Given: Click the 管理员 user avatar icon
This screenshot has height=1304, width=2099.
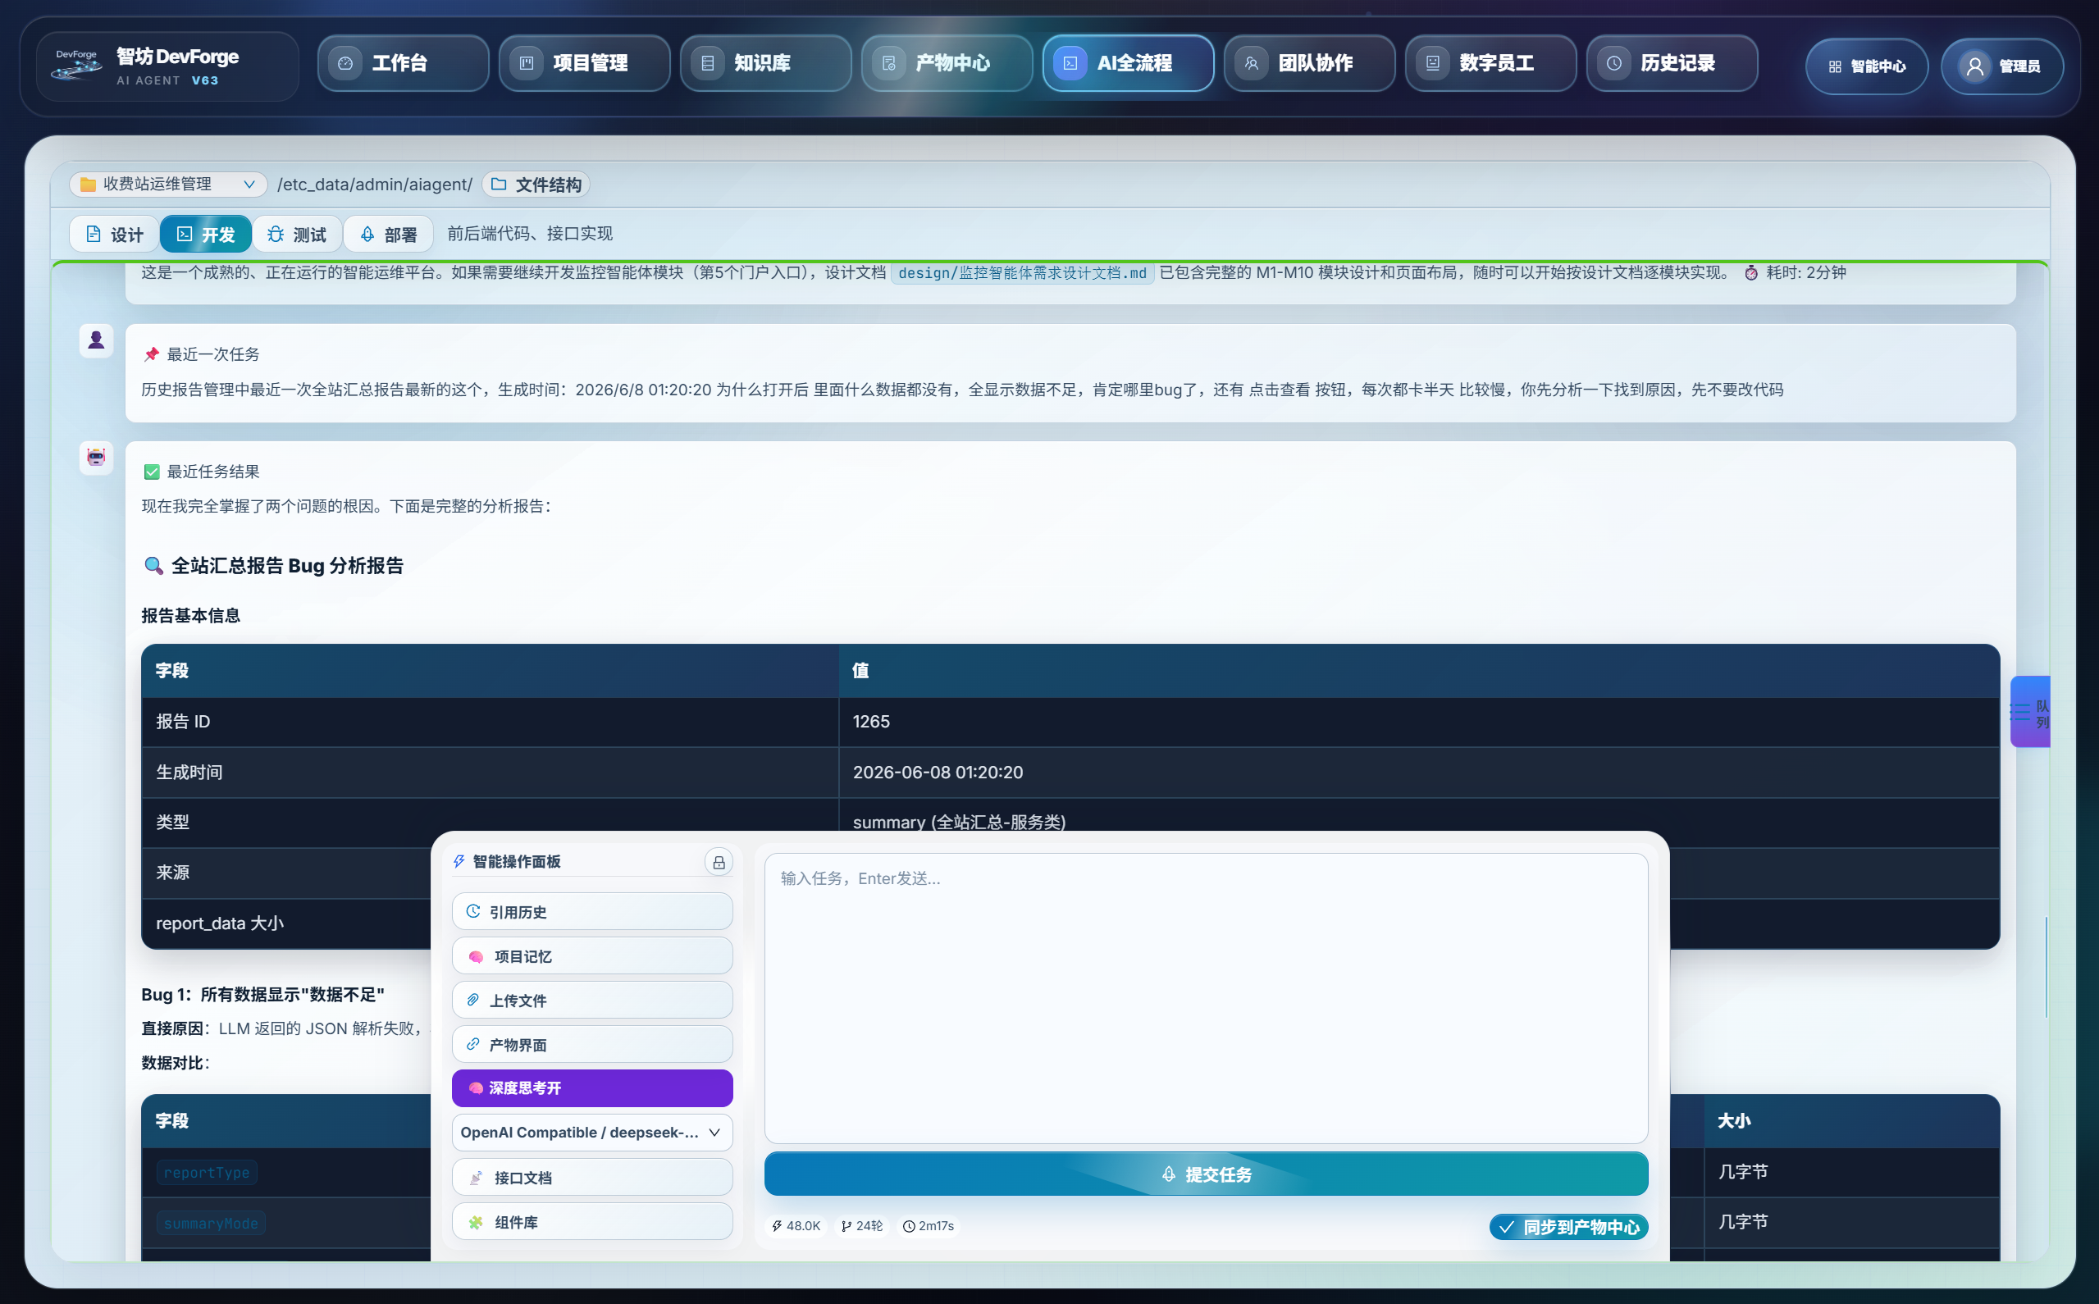Looking at the screenshot, I should [x=1975, y=66].
